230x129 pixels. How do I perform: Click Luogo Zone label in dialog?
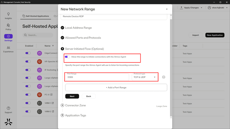(x=162, y=106)
